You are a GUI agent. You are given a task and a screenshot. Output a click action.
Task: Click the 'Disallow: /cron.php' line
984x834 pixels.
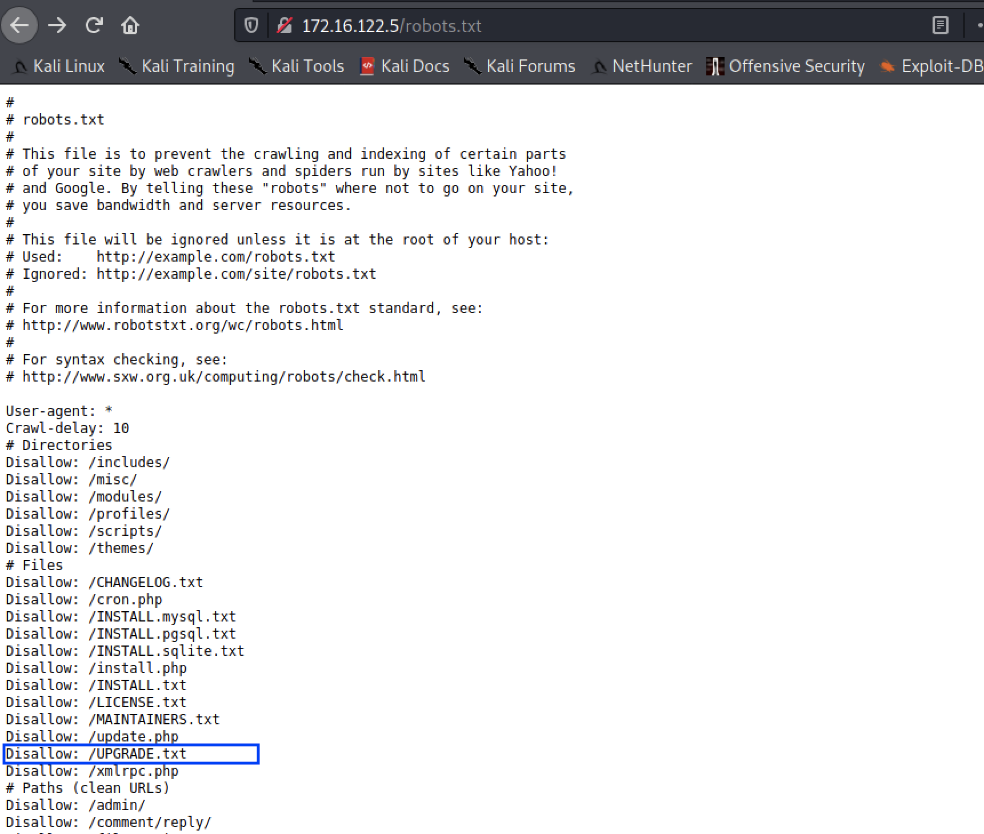click(84, 599)
